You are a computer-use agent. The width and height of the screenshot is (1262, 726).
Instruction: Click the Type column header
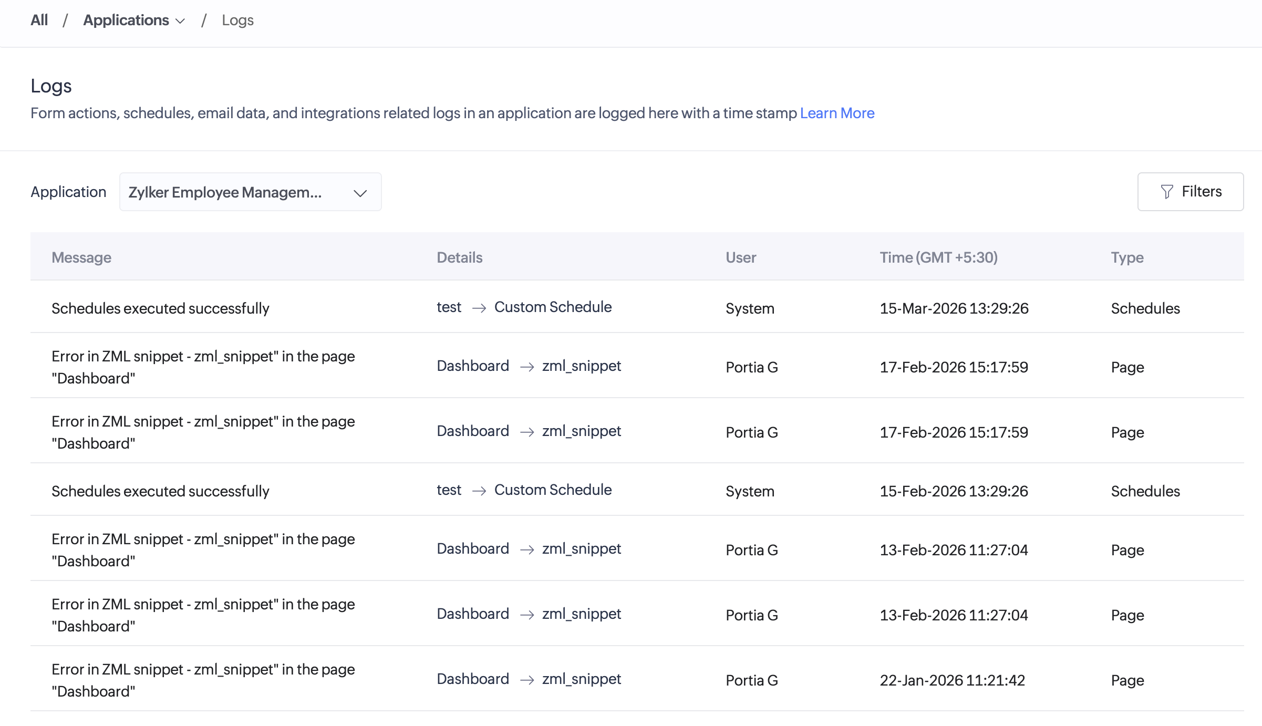1127,257
